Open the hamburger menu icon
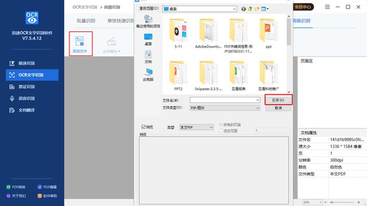 327,7
